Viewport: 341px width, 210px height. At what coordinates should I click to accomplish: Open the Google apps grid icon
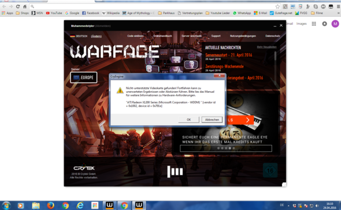pos(314,24)
